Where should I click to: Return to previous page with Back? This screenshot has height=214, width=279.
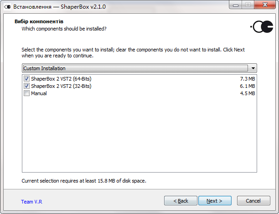[x=181, y=201]
